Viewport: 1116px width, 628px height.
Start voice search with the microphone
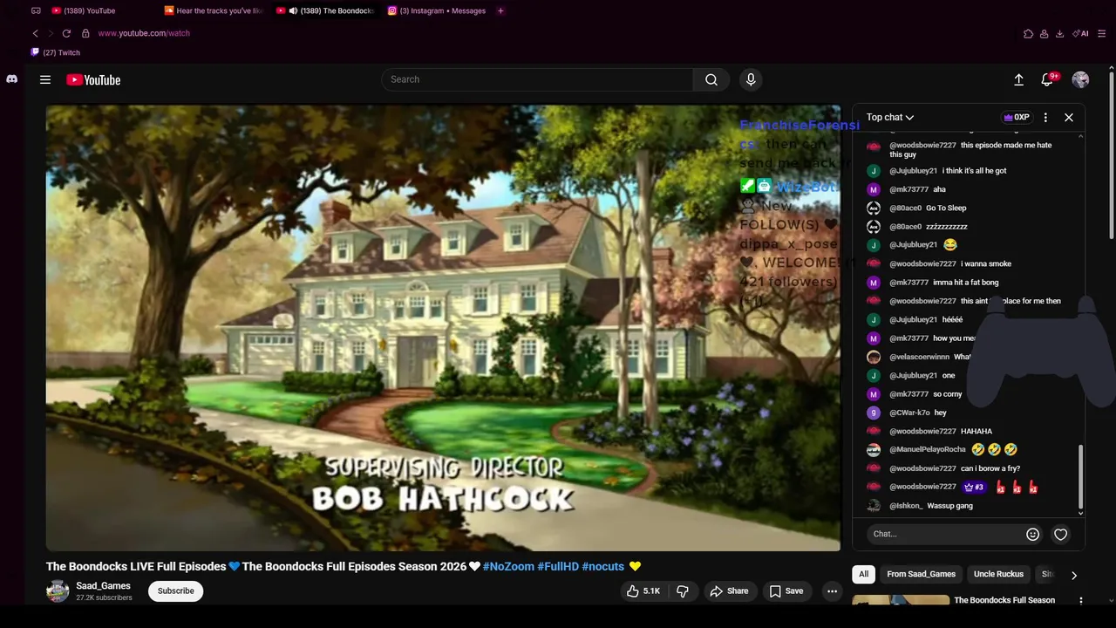[x=751, y=79]
